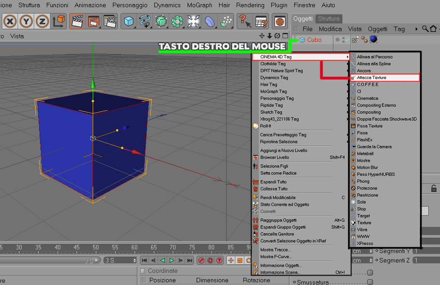Expand the Hair Tag submenu
The height and width of the screenshot is (285, 440).
(x=300, y=85)
